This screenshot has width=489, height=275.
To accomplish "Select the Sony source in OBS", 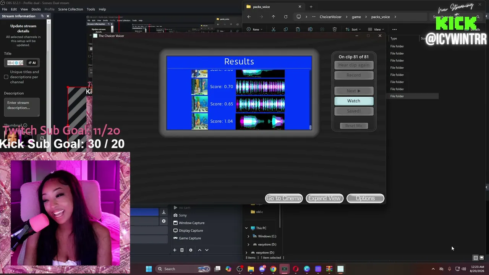I will click(183, 215).
